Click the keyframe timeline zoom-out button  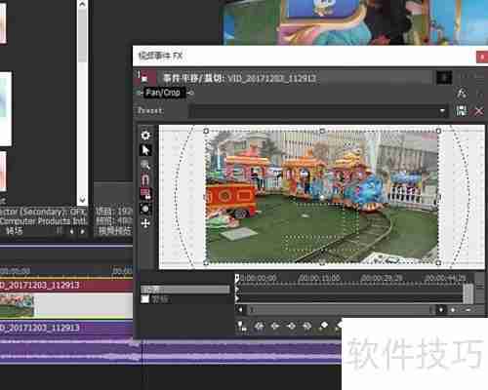(468, 310)
